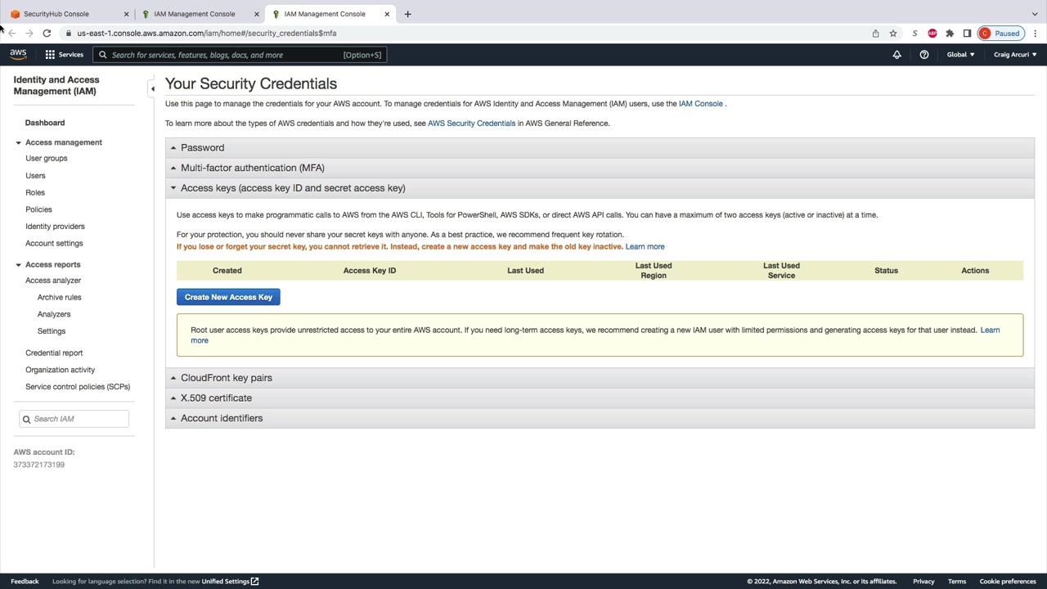Open Cookie preferences in footer
The width and height of the screenshot is (1047, 589).
click(x=1008, y=582)
